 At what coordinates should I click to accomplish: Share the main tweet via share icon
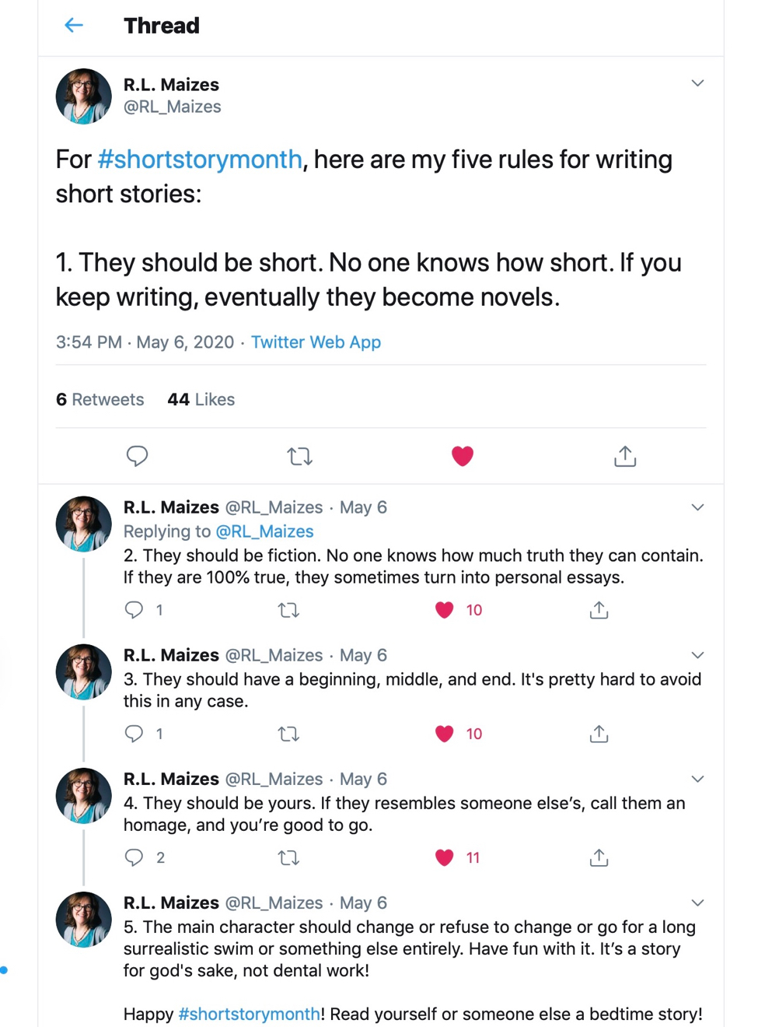[x=624, y=456]
